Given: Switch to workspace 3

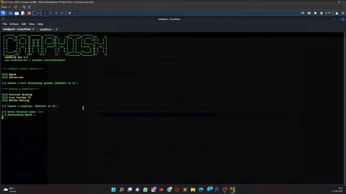Looking at the screenshot, I should [56, 13].
